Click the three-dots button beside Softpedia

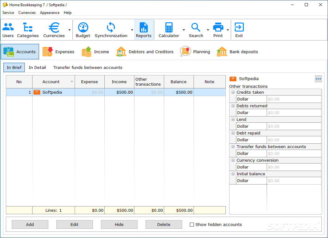(x=318, y=79)
